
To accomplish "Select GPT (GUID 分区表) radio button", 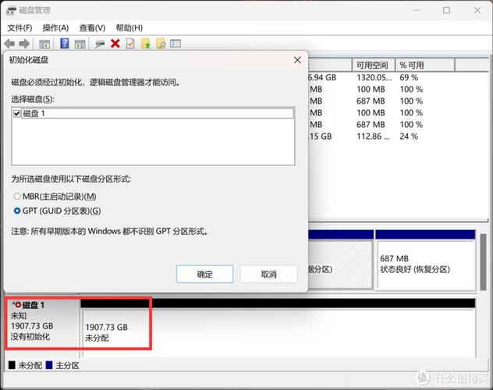I will coord(17,211).
